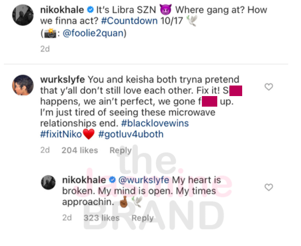The width and height of the screenshot is (301, 246).
Task: Open the #gotluv4uboth hashtag
Action: click(x=131, y=134)
